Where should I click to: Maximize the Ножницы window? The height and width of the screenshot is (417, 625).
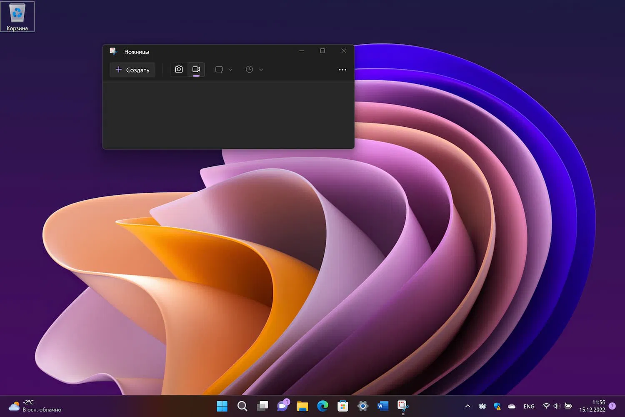322,51
